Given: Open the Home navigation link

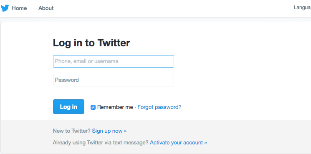Looking at the screenshot, I should tap(19, 8).
